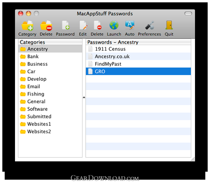The width and height of the screenshot is (210, 182).
Task: Click the toolbar hide pill button
Action: tap(188, 14)
